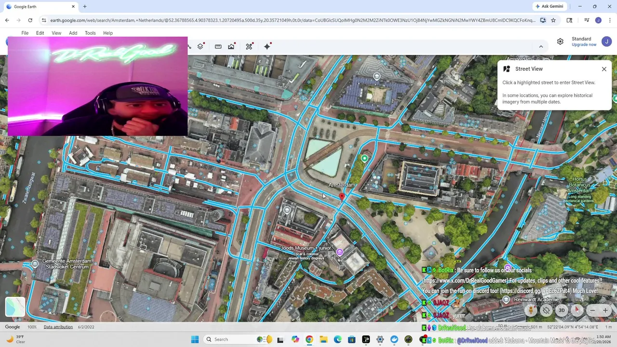This screenshot has width=617, height=347.
Task: Close the Google Earth tab
Action: (x=73, y=6)
